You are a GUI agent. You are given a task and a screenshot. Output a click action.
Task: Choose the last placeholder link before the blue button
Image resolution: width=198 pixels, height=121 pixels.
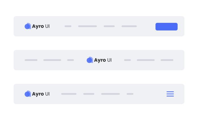129,26
